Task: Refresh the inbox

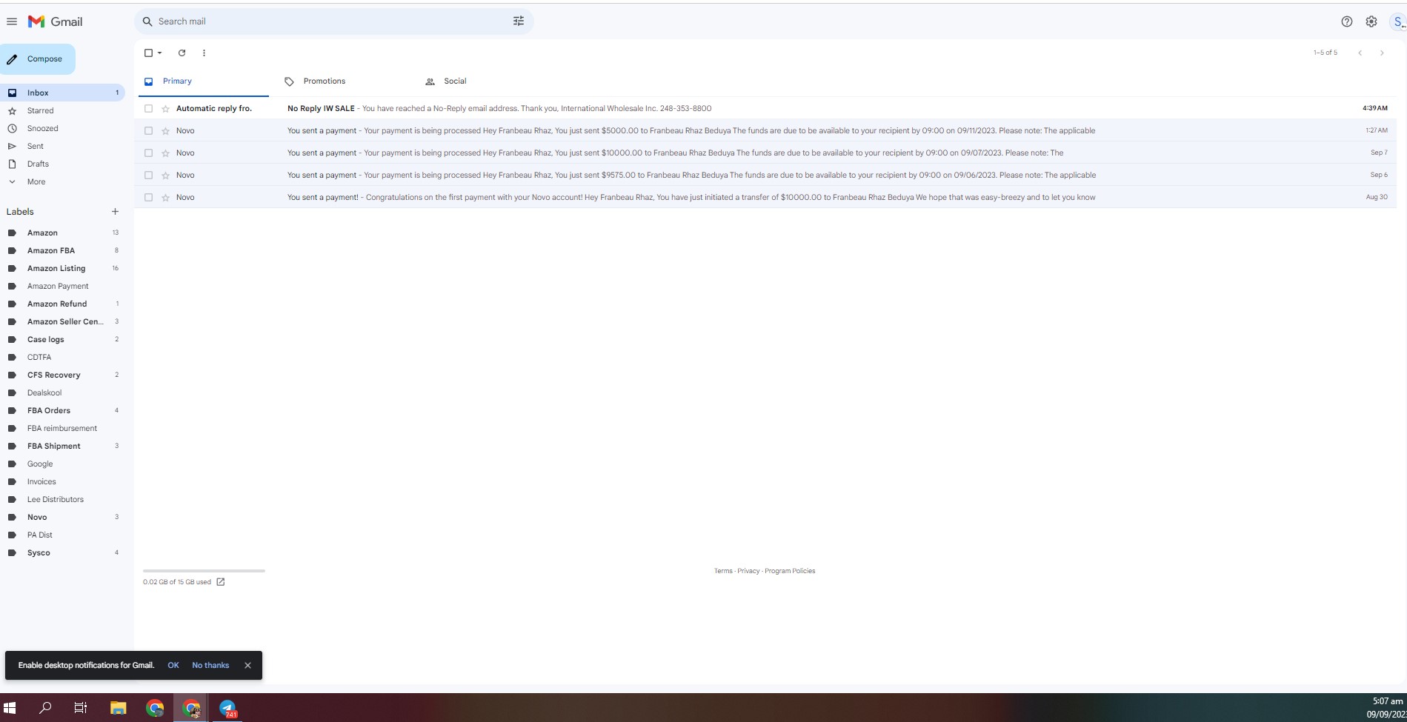Action: (x=182, y=53)
